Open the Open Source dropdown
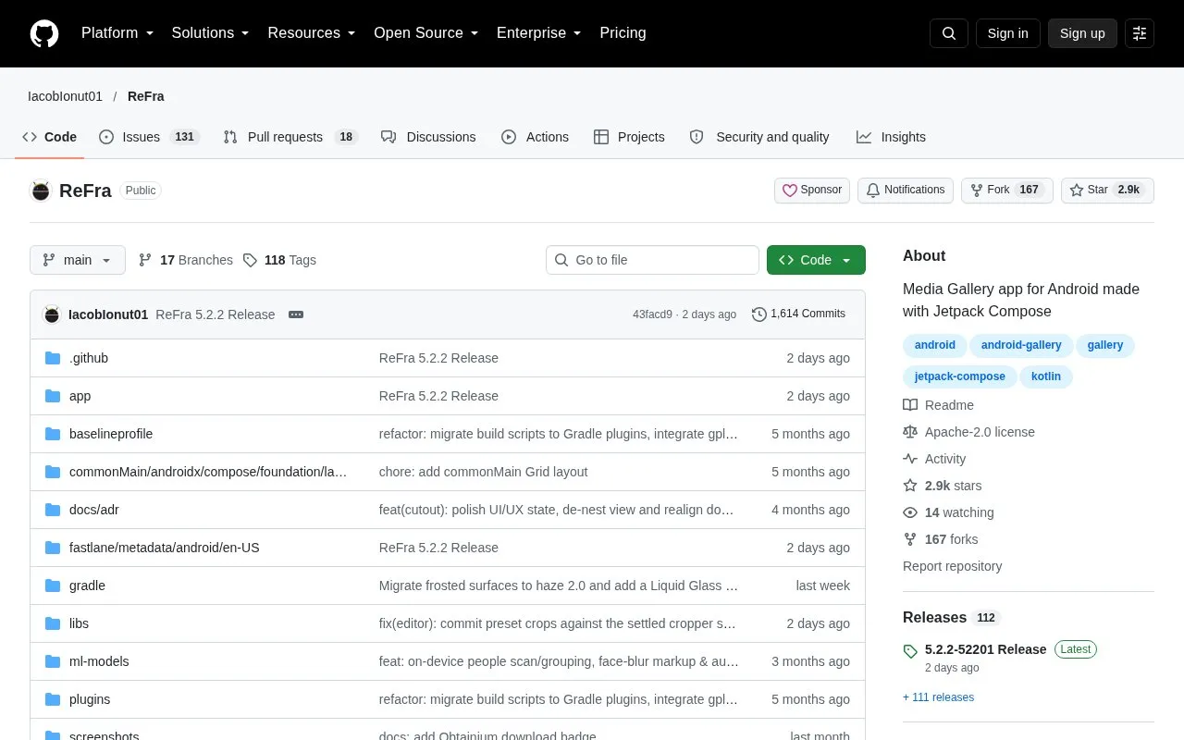The height and width of the screenshot is (740, 1184). coord(426,33)
